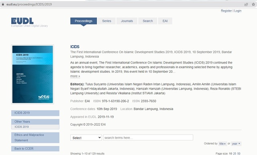Click the Appeared in EUDL date 2019-11-19
Image resolution: width=257 pixels, height=155 pixels.
point(106,117)
